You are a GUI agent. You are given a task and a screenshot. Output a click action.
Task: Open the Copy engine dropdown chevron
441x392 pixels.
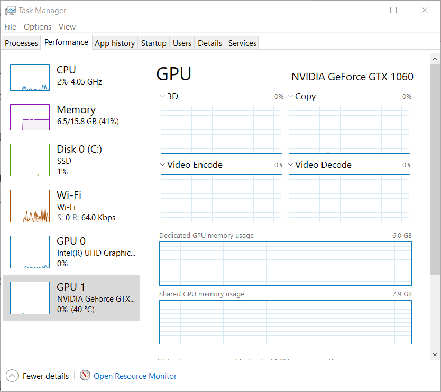pos(290,96)
